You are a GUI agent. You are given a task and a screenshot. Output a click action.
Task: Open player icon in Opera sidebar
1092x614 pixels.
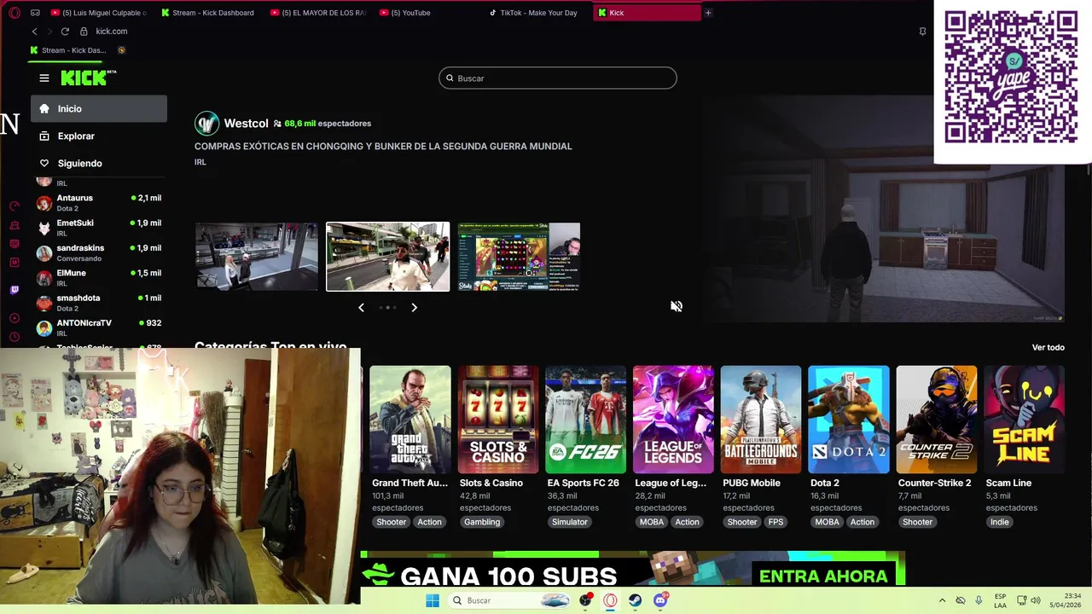point(15,318)
